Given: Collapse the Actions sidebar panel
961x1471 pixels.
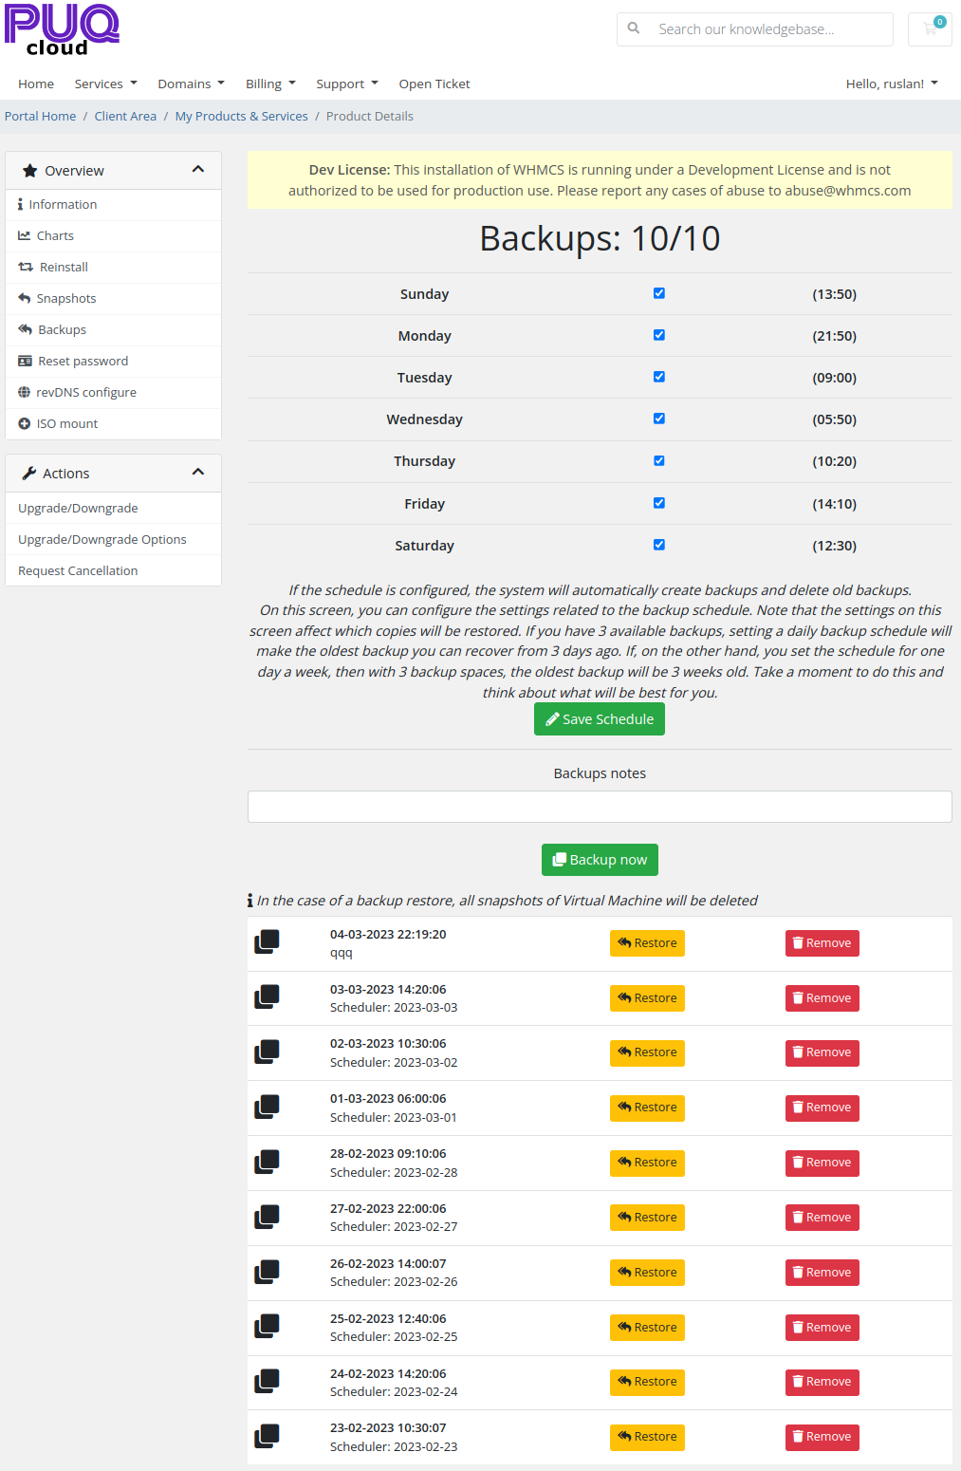Looking at the screenshot, I should (x=198, y=473).
